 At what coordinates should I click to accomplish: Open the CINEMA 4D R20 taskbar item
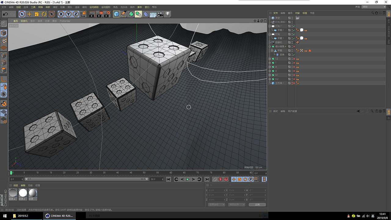[x=59, y=216]
